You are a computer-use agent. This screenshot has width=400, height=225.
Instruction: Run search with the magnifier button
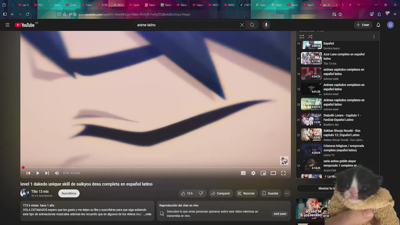point(252,25)
